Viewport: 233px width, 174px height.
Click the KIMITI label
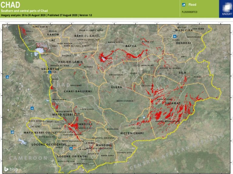point(198,77)
